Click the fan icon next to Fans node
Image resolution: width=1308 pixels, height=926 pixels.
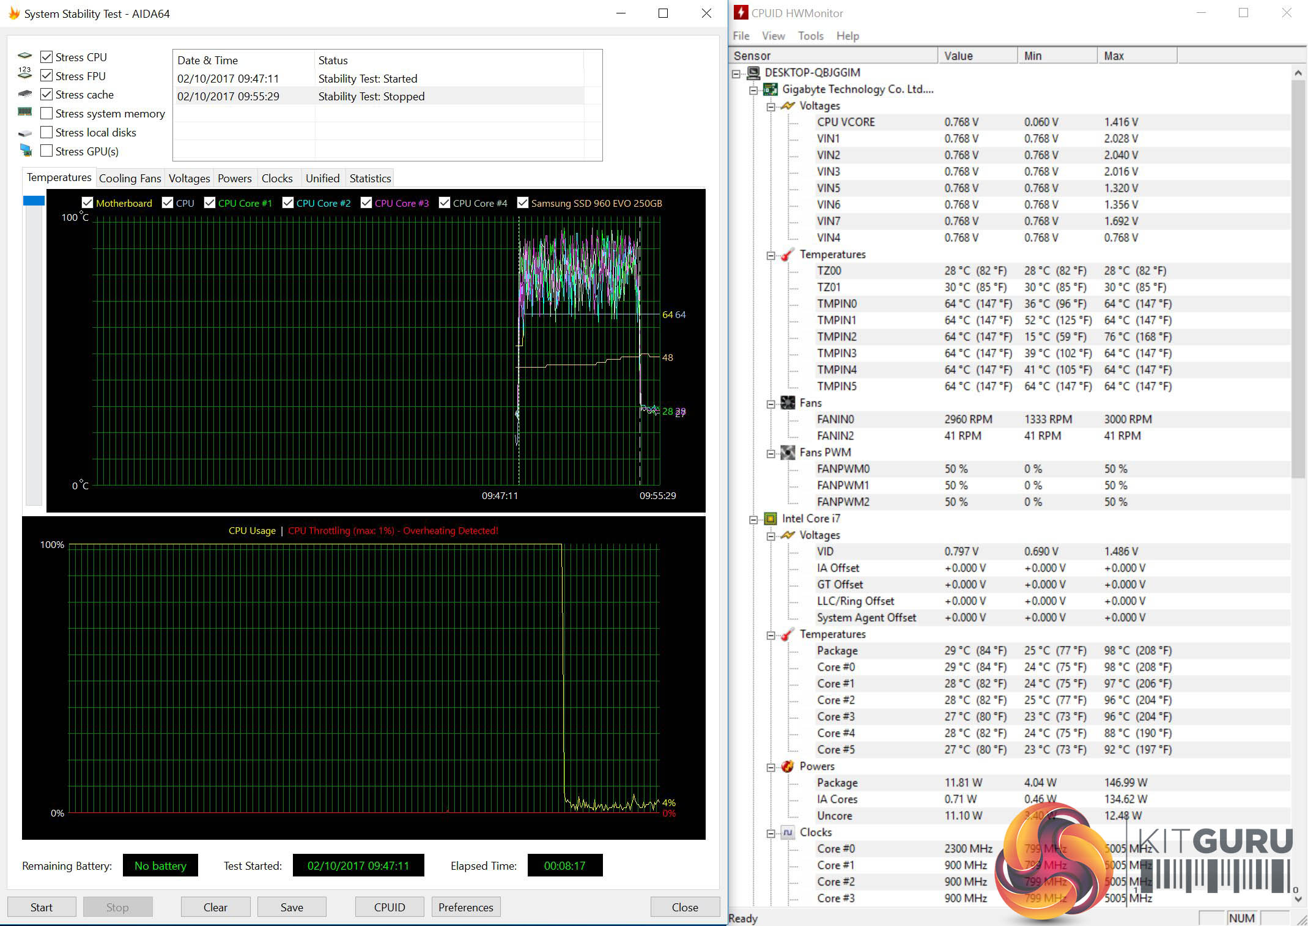click(788, 403)
